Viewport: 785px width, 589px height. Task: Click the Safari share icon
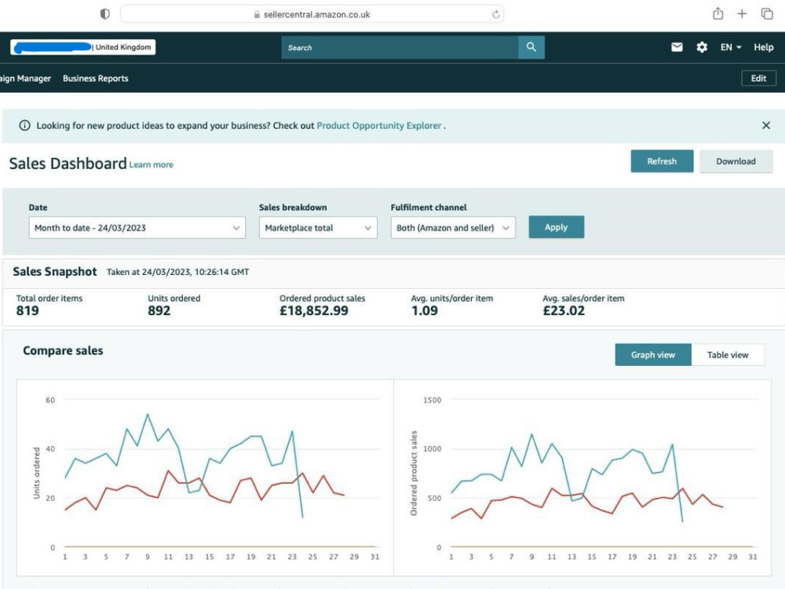pyautogui.click(x=718, y=13)
